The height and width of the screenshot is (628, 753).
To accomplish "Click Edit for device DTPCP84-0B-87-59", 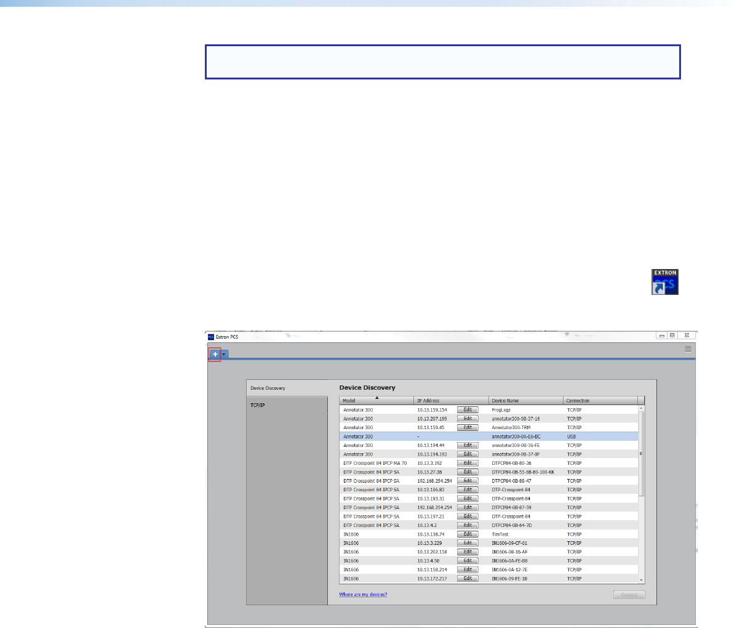I will (468, 508).
